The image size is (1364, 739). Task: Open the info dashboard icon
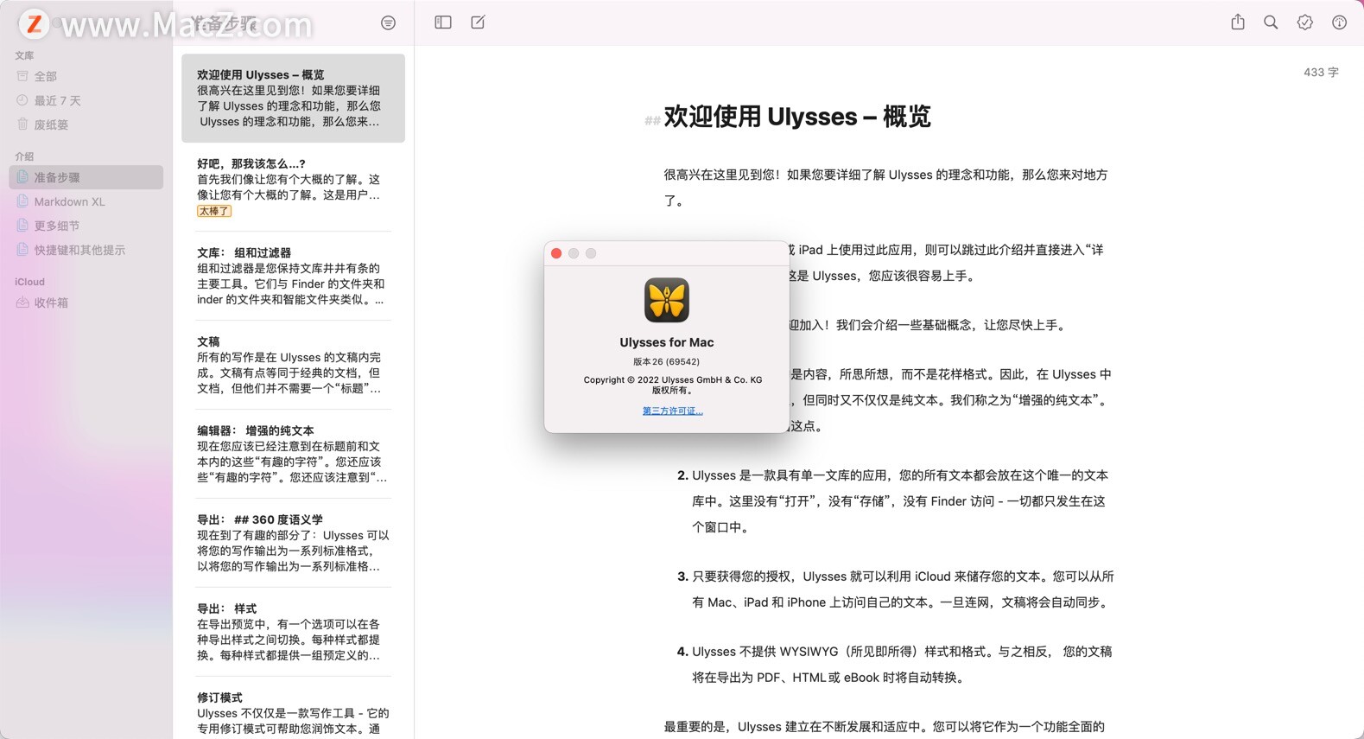[1339, 22]
